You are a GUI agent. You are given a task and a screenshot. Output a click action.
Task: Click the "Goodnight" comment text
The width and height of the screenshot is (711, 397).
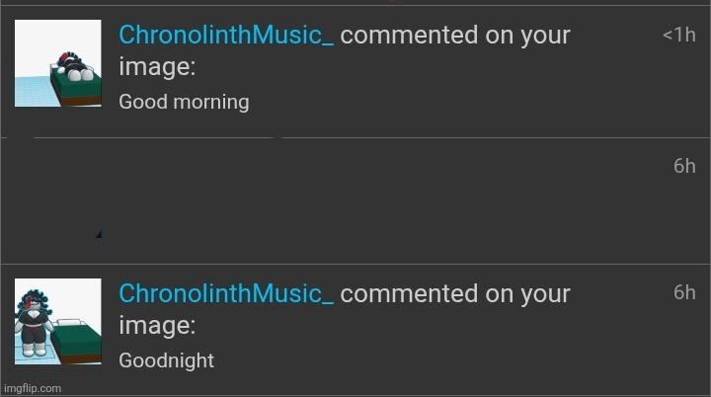[166, 360]
